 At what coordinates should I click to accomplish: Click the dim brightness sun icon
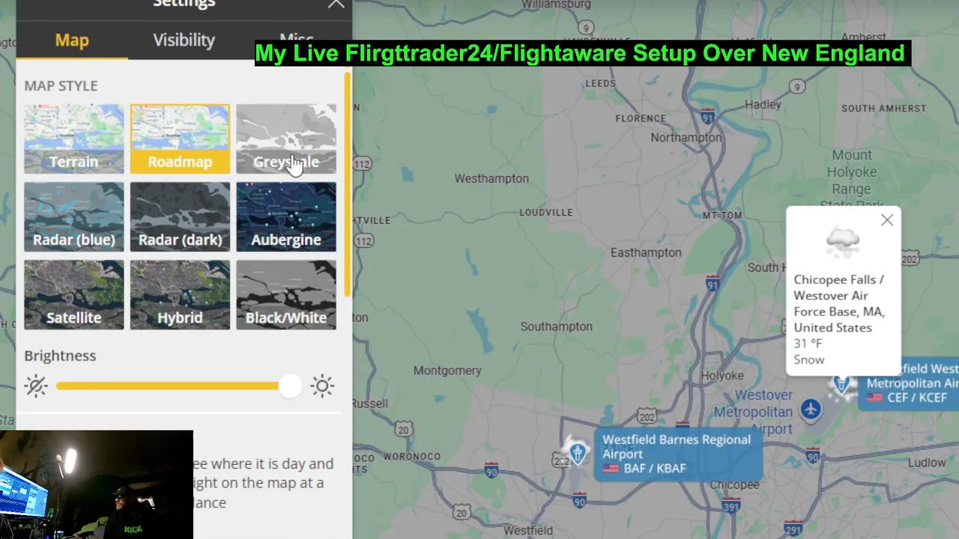36,386
